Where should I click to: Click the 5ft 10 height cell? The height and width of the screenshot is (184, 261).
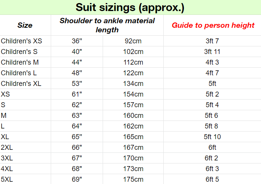[x=212, y=137]
